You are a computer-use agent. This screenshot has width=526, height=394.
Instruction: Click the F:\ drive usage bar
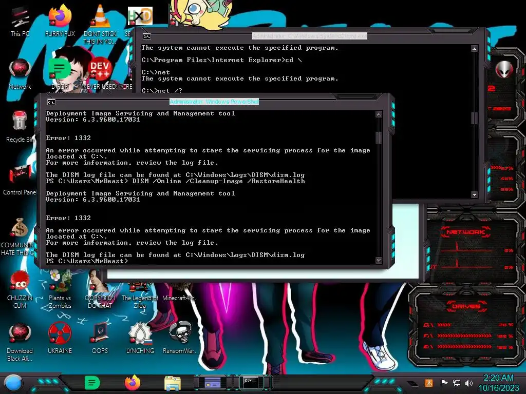[x=464, y=336]
